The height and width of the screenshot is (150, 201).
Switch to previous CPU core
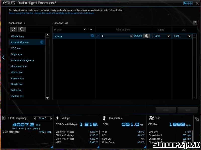(35, 118)
